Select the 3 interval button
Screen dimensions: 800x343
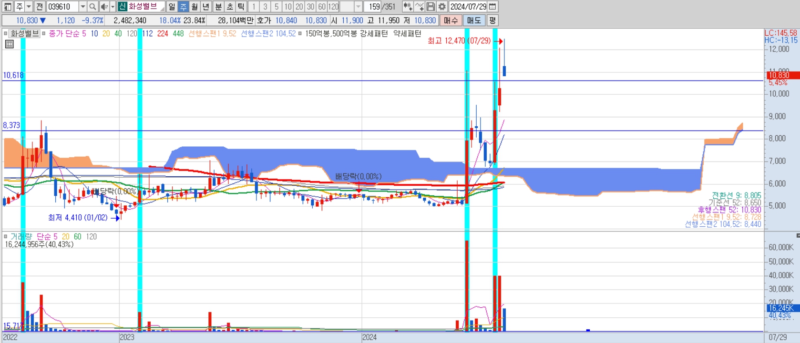[265, 7]
